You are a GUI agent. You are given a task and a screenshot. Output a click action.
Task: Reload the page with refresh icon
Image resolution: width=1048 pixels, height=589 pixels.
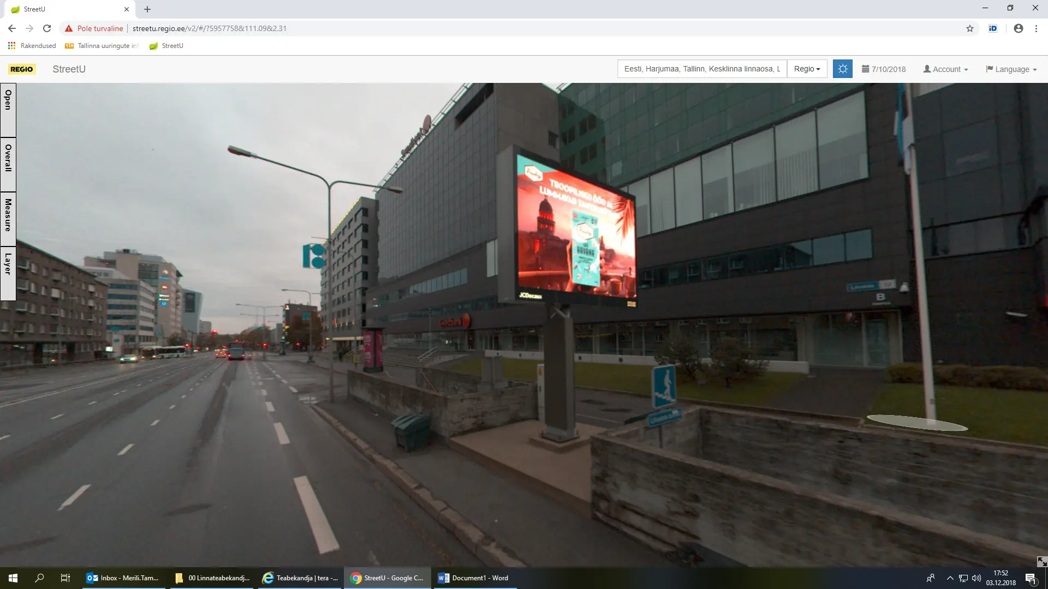47,28
